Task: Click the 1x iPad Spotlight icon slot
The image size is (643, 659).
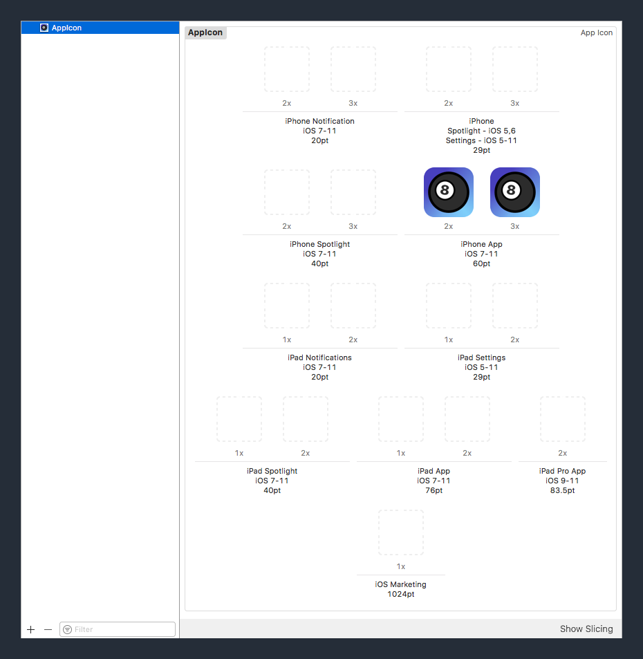Action: (x=239, y=419)
